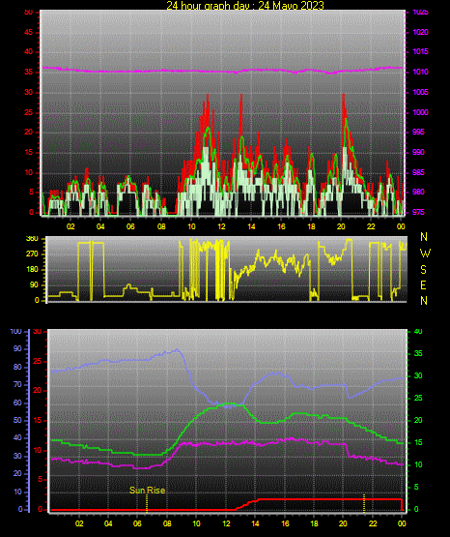The width and height of the screenshot is (450, 537).
Task: Click the green 40 axis label on bottom graph
Action: (x=418, y=332)
